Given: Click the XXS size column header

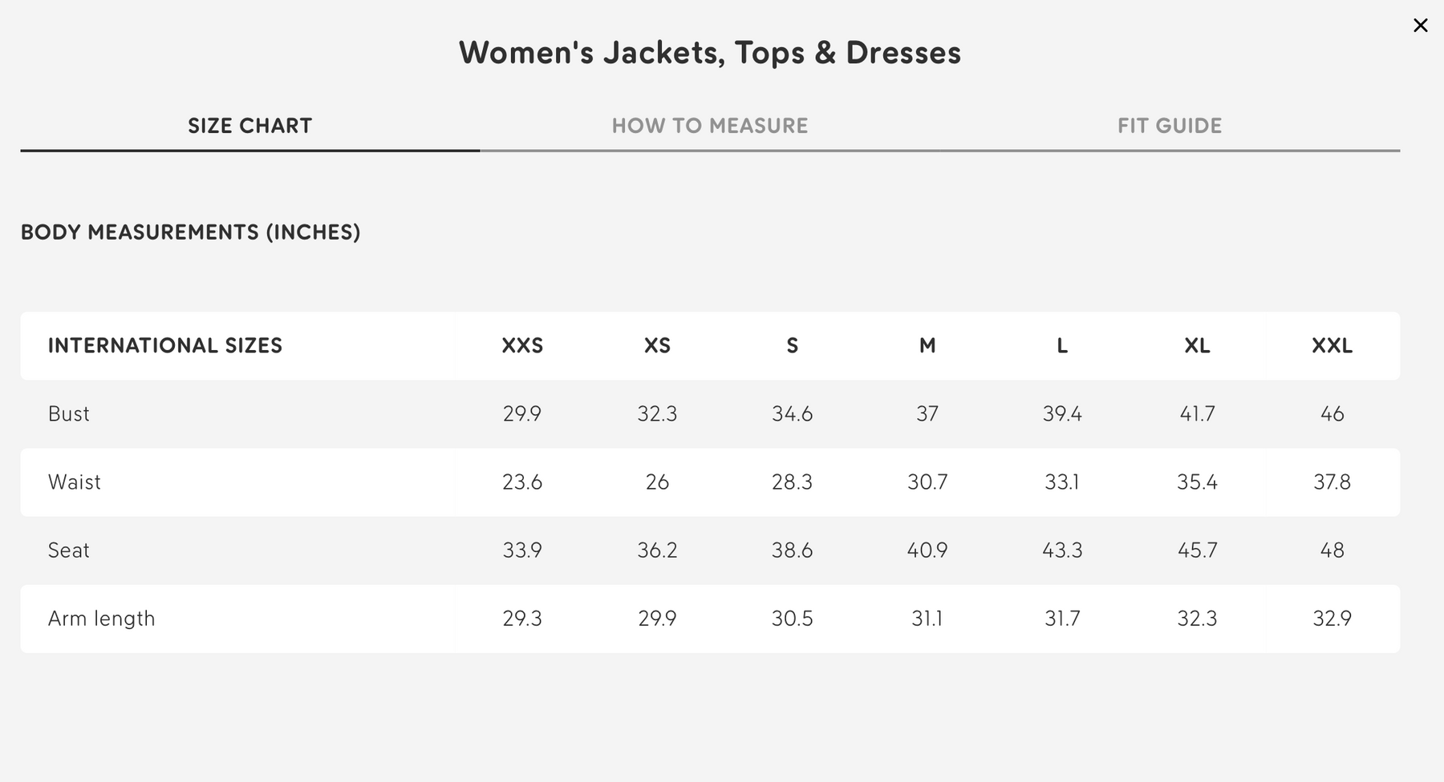Looking at the screenshot, I should [x=522, y=346].
